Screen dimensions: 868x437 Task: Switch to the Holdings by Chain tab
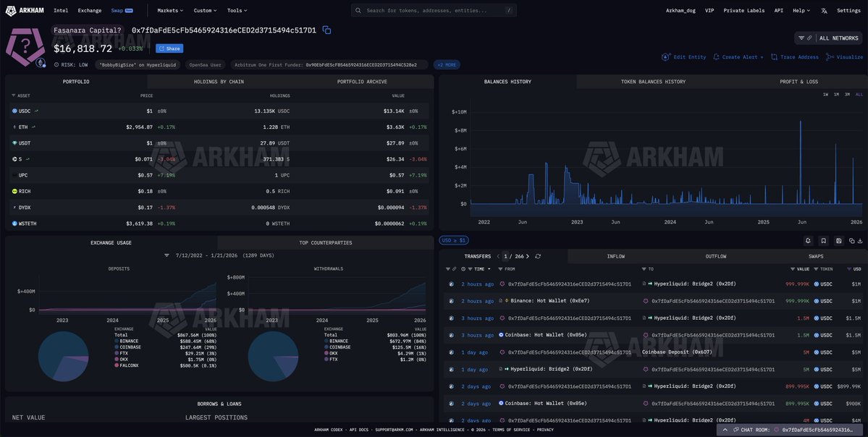[x=219, y=82]
